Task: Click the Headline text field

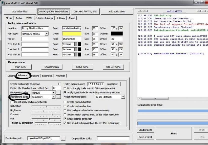Action: pyautogui.click(x=35, y=28)
